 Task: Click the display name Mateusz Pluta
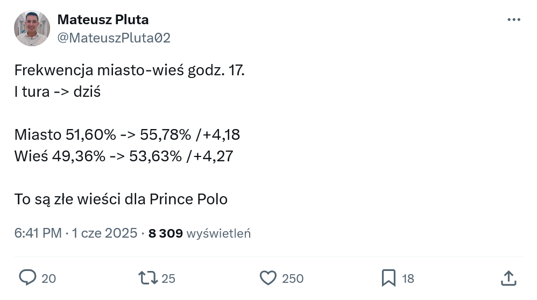(x=103, y=20)
